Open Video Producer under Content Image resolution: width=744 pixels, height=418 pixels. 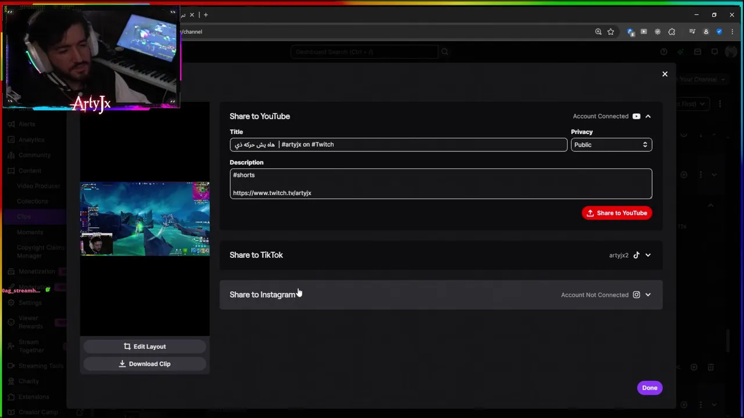38,186
